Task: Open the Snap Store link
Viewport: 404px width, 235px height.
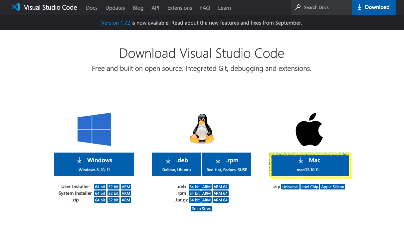Action: (x=202, y=209)
